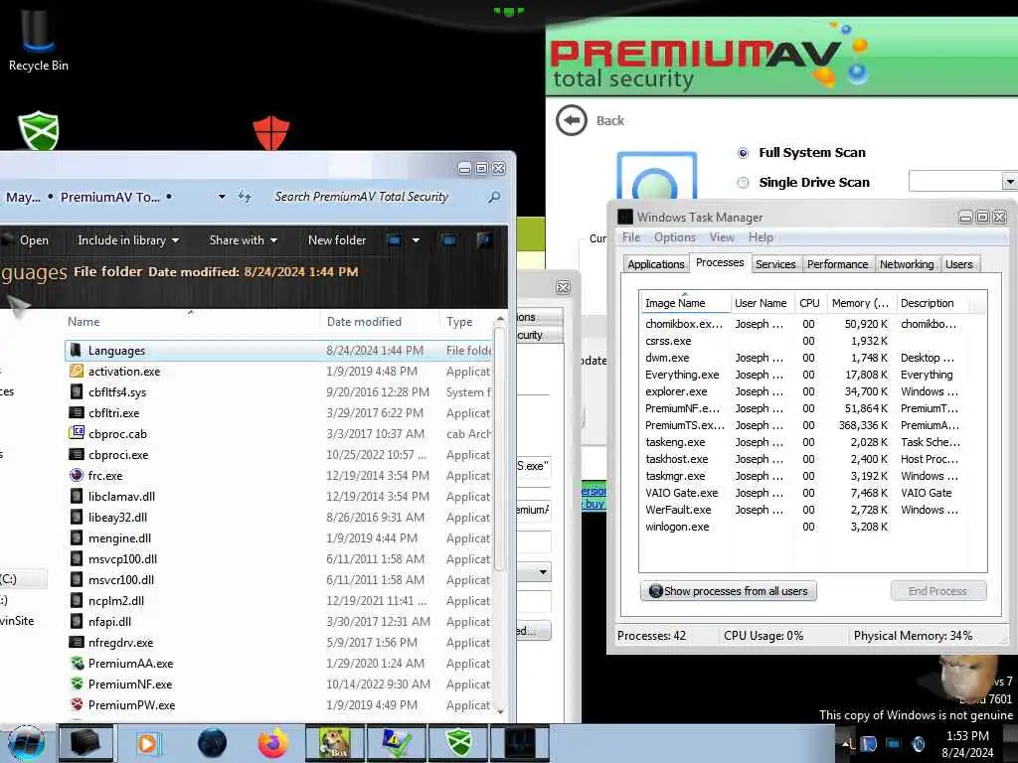Screen dimensions: 1018x763
Task: Sort files by Date modified column
Action: 380,322
